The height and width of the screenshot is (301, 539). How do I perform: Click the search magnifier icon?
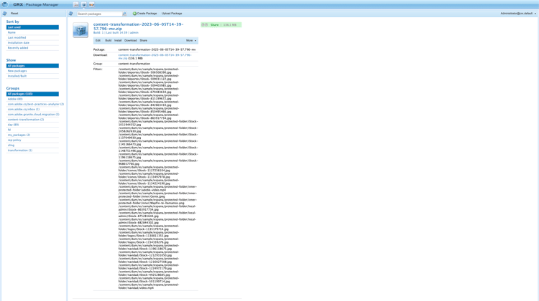[124, 14]
